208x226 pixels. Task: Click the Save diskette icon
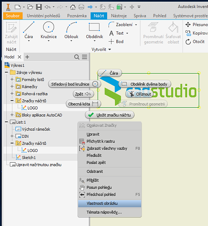(39, 7)
